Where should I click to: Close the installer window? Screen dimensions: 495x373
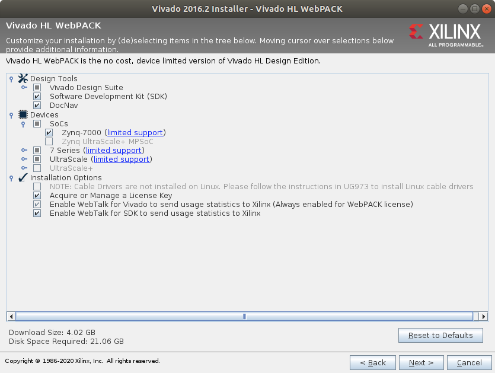487,9
